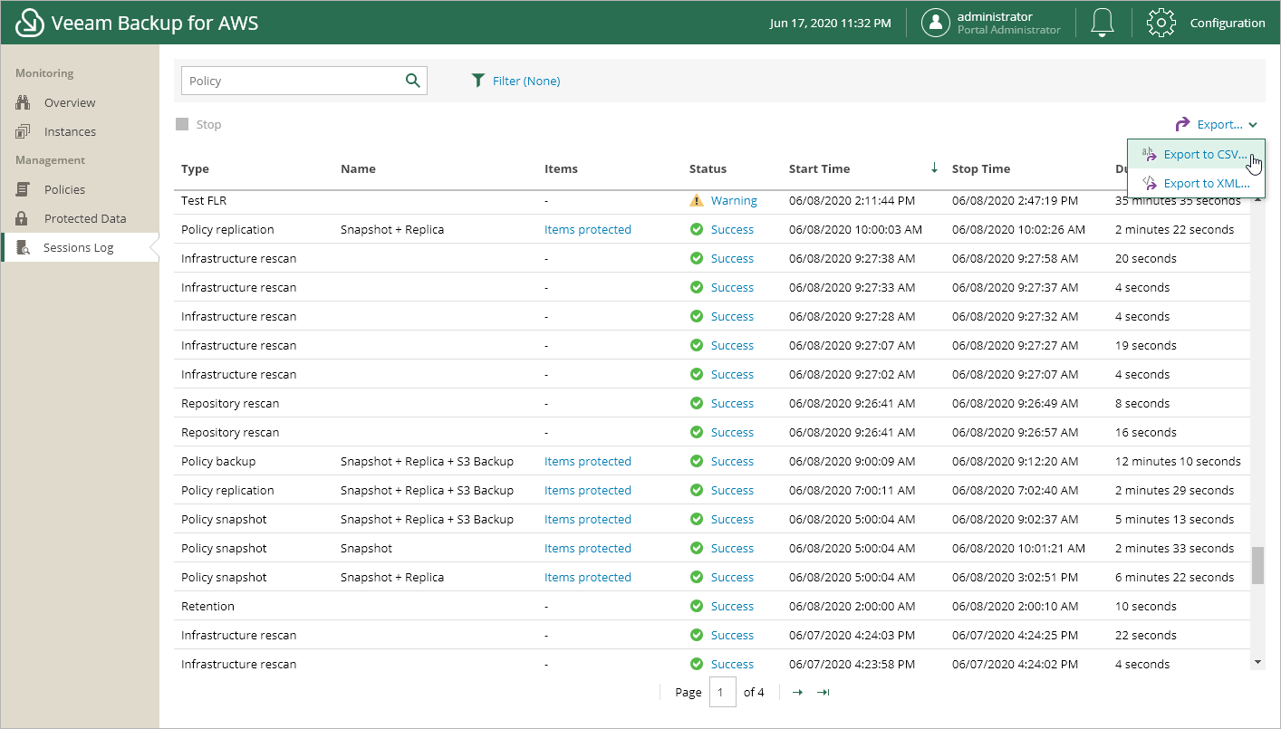Select the Retention type cell

[207, 606]
